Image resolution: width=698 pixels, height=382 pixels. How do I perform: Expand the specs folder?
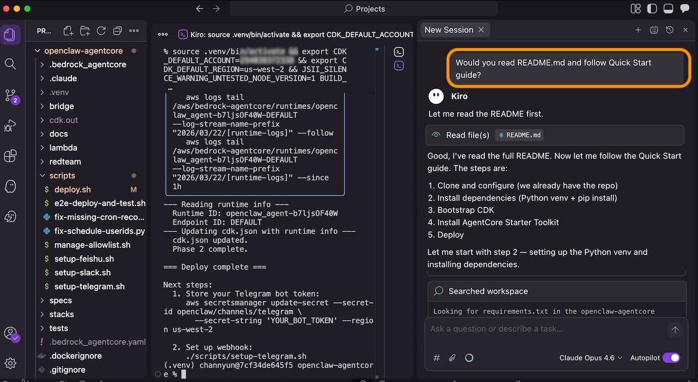(60, 300)
